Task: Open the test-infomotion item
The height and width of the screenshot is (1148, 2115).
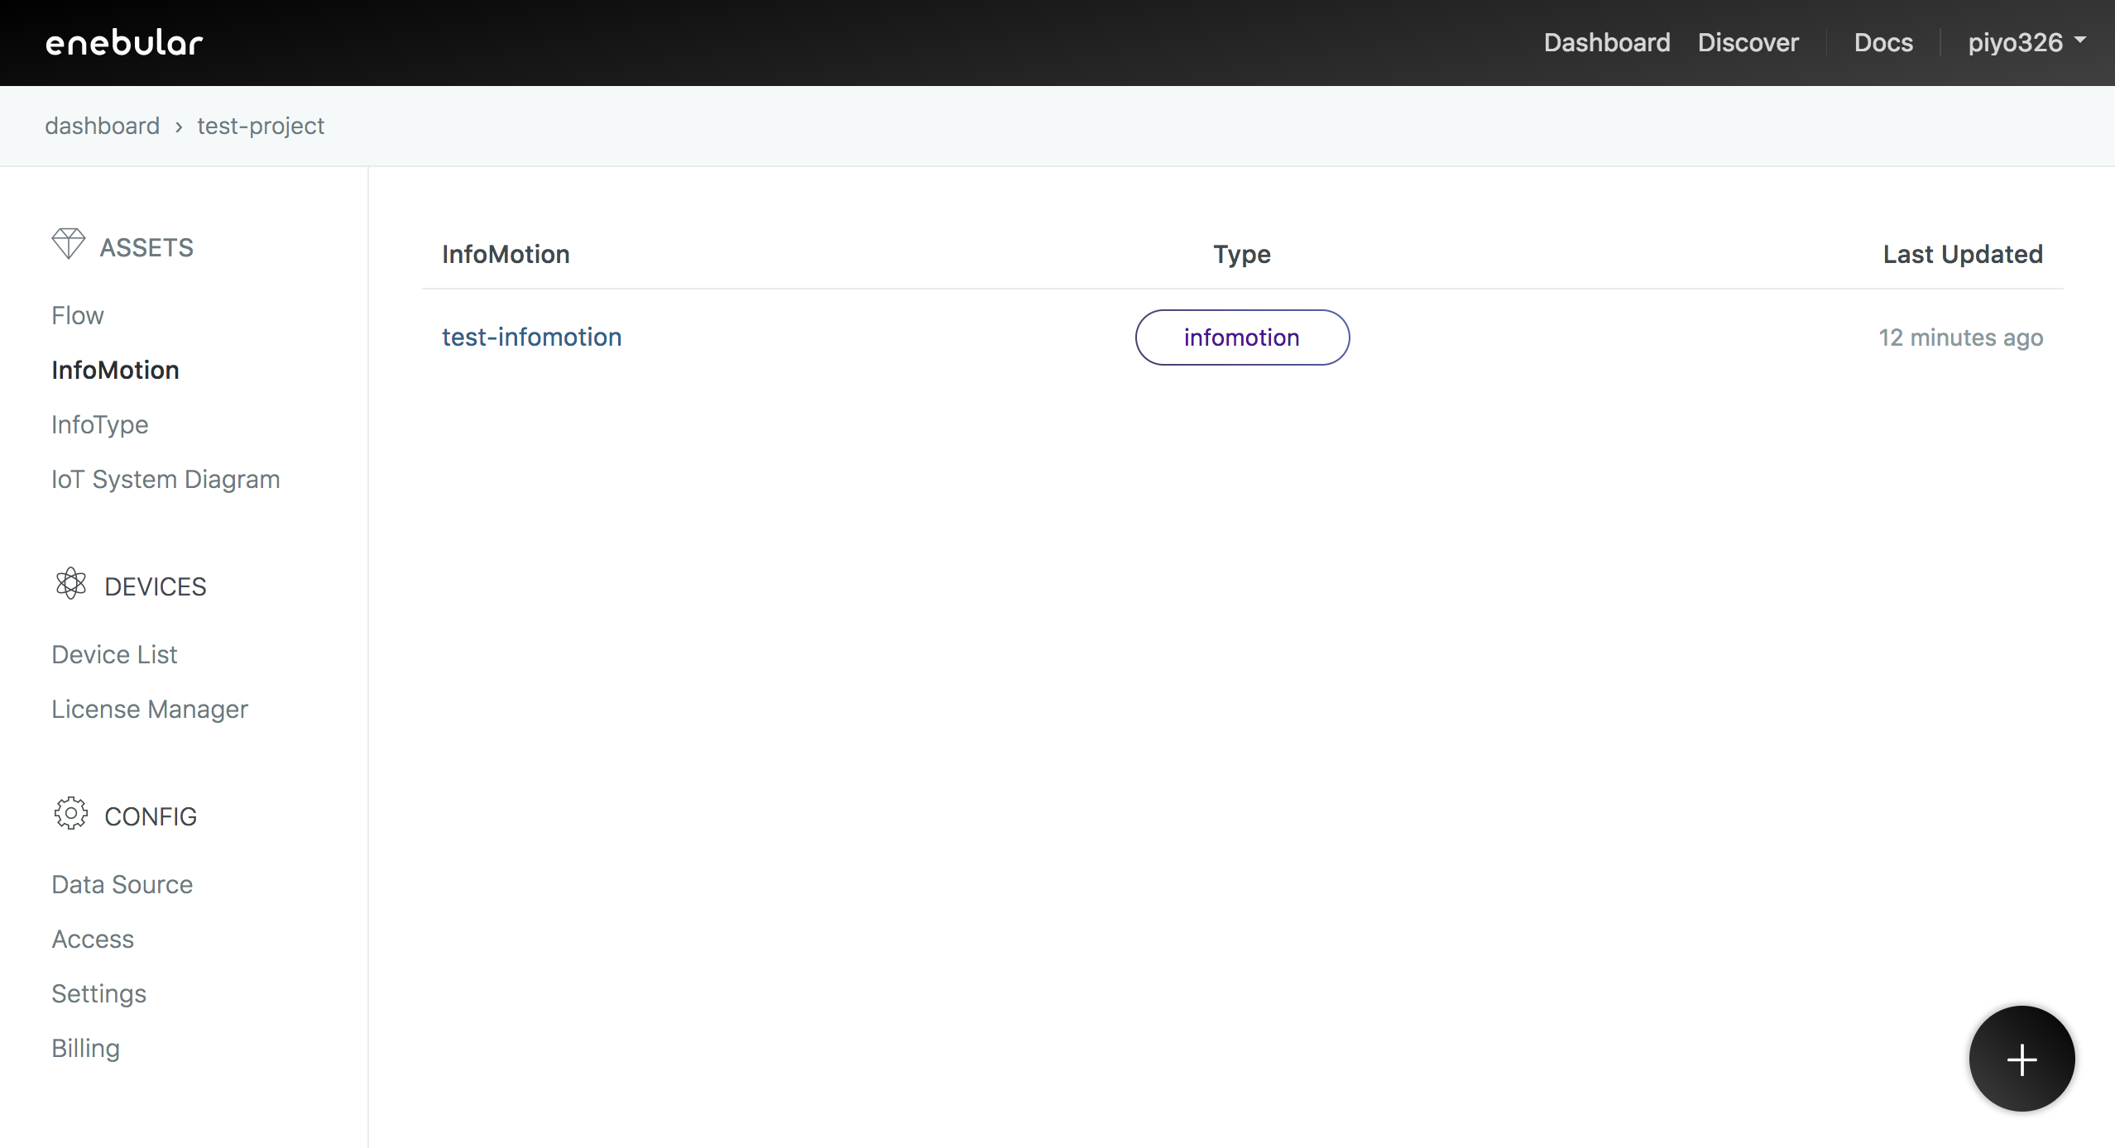Action: coord(531,337)
